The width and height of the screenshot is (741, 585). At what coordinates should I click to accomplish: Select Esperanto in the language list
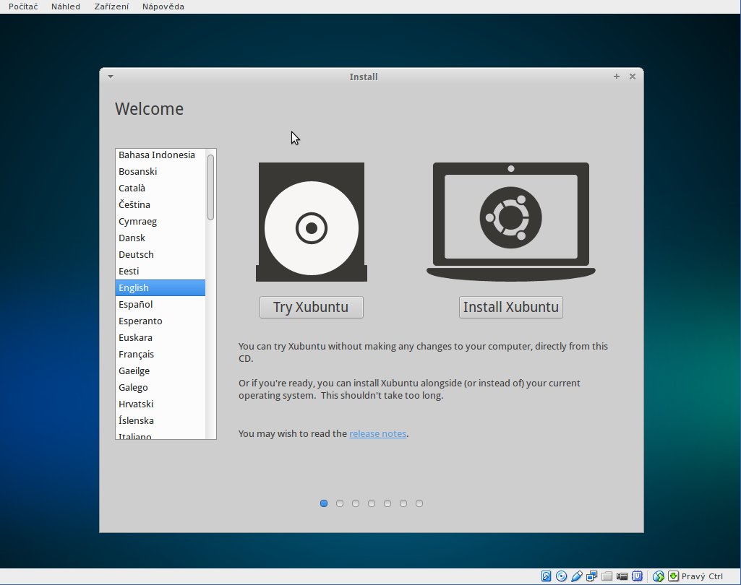tap(160, 321)
